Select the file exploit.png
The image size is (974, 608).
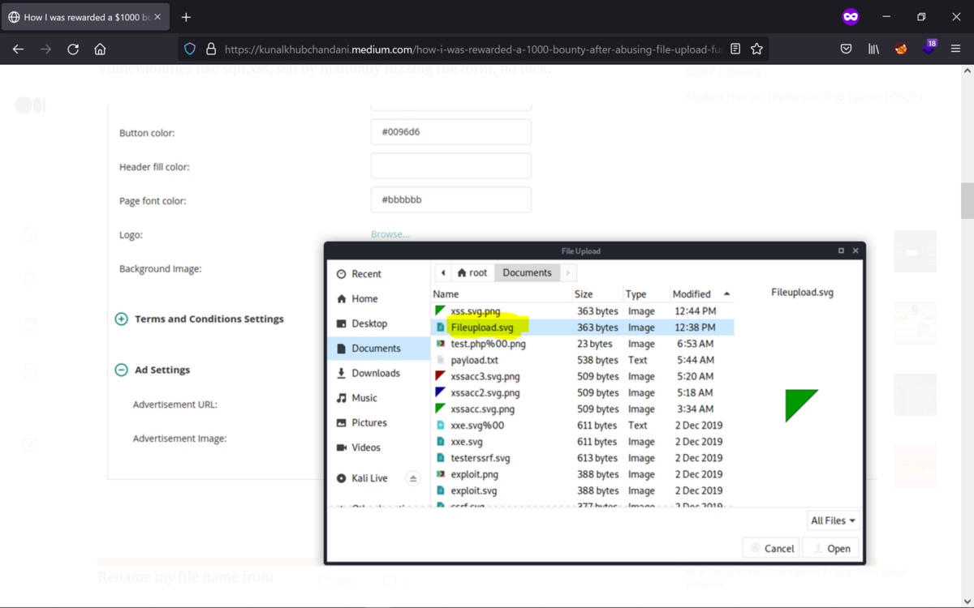[582, 474]
